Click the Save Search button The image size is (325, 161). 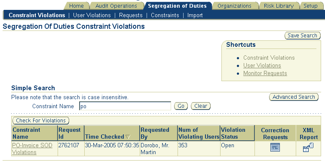coord(302,36)
